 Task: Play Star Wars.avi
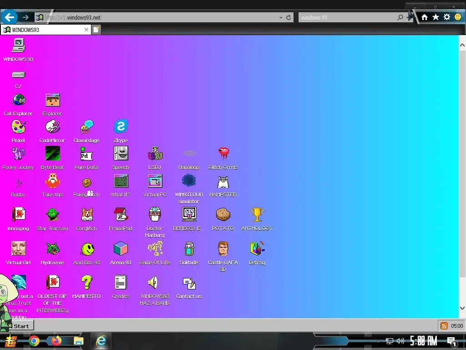point(53,214)
